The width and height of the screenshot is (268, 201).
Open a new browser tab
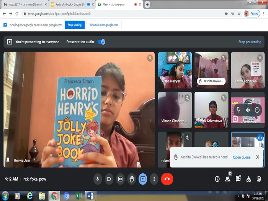[147, 5]
